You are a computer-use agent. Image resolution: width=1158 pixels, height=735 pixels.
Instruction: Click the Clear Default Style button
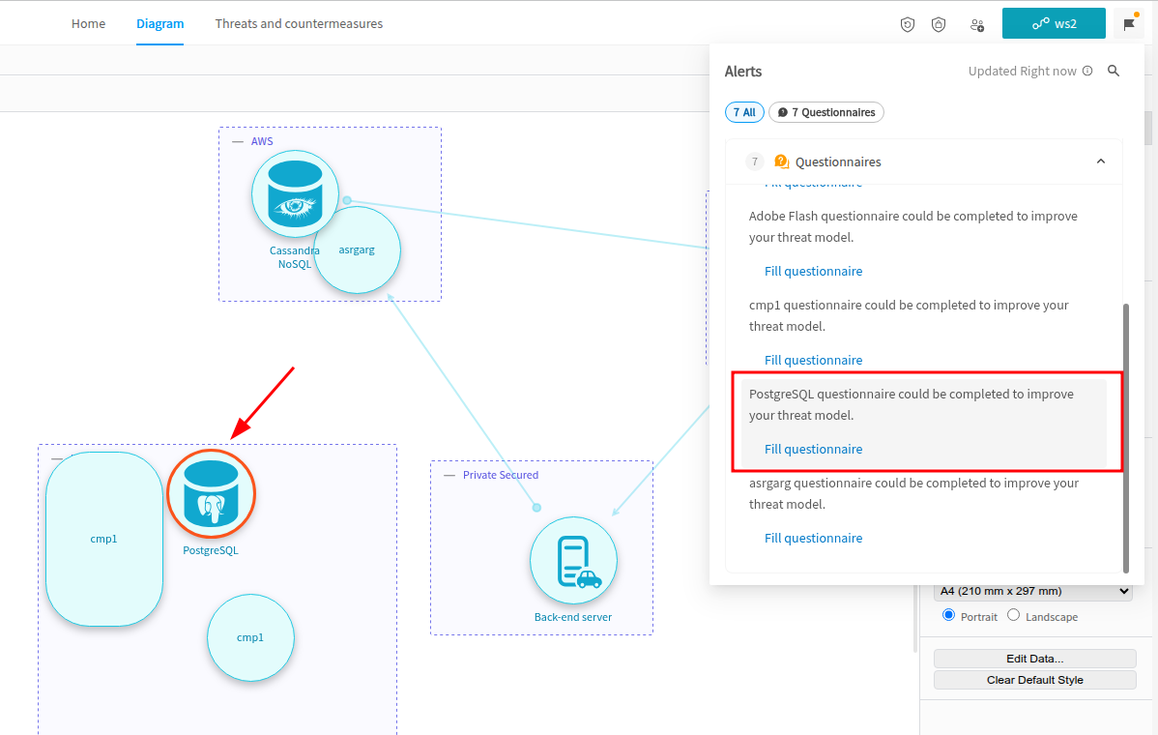[1034, 680]
